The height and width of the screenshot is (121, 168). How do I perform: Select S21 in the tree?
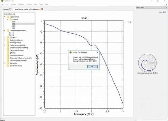point(13,26)
